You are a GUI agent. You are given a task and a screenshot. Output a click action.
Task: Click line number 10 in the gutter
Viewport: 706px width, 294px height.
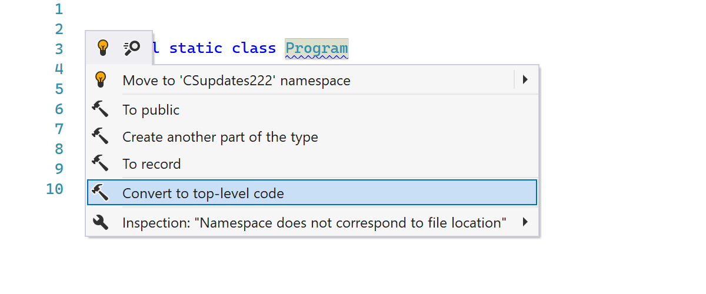(54, 189)
